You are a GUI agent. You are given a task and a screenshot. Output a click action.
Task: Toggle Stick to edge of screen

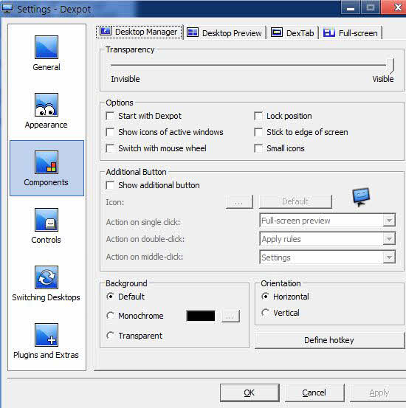pos(258,132)
